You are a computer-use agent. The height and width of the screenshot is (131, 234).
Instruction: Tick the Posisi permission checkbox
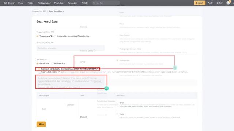click(x=117, y=114)
